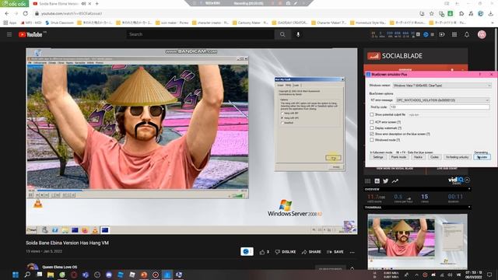Start voice search with microphone icon

(298, 34)
